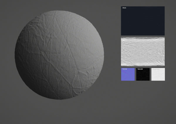
Task: Click the dark navy Albedo texture map
Action: pos(143,21)
